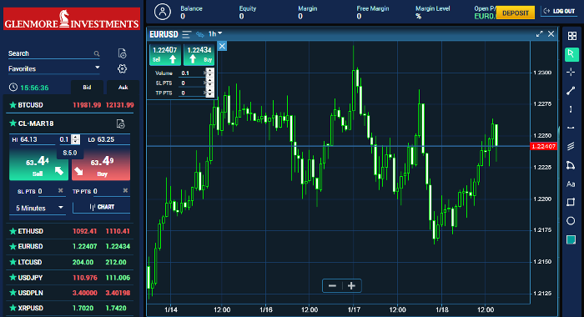The image size is (584, 317).
Task: Open the Favorites dropdown
Action: tap(54, 68)
